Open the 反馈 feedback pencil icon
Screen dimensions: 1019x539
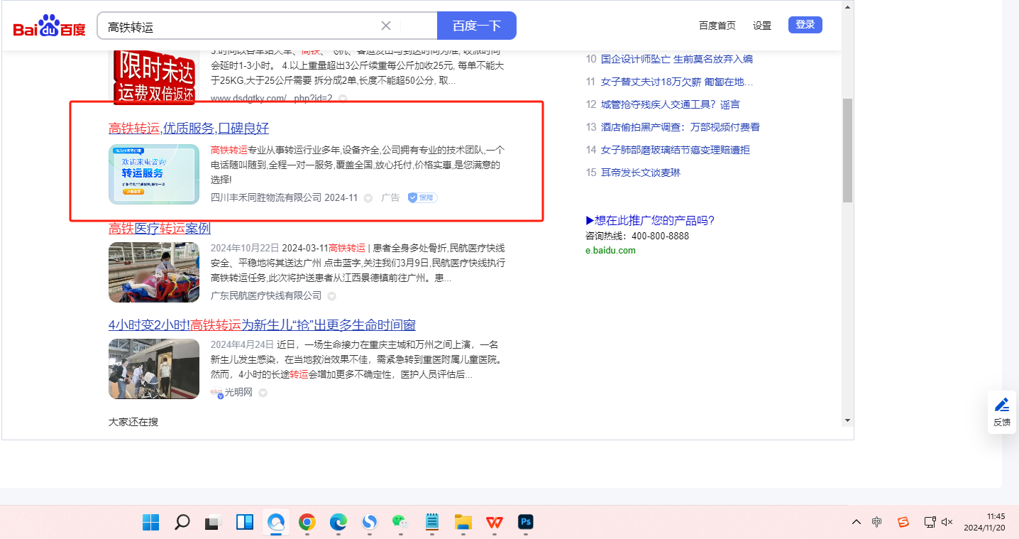coord(1001,405)
